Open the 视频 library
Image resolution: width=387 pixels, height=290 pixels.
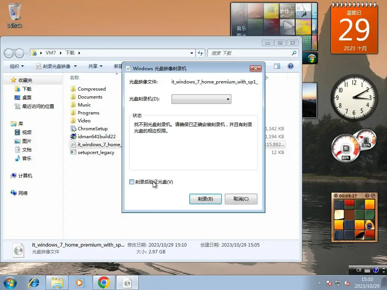[23, 132]
